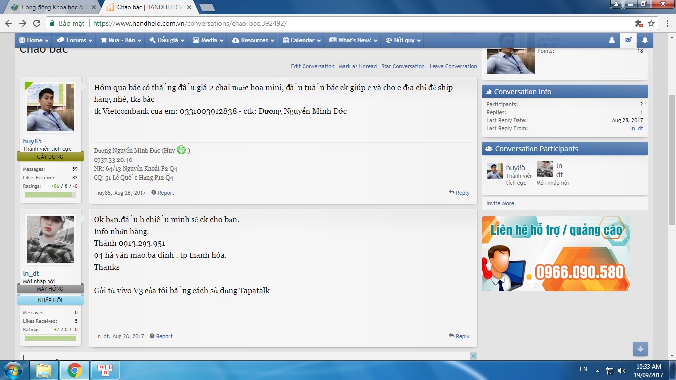Image resolution: width=676 pixels, height=380 pixels.
Task: Click the browser reload button
Action: point(37,23)
